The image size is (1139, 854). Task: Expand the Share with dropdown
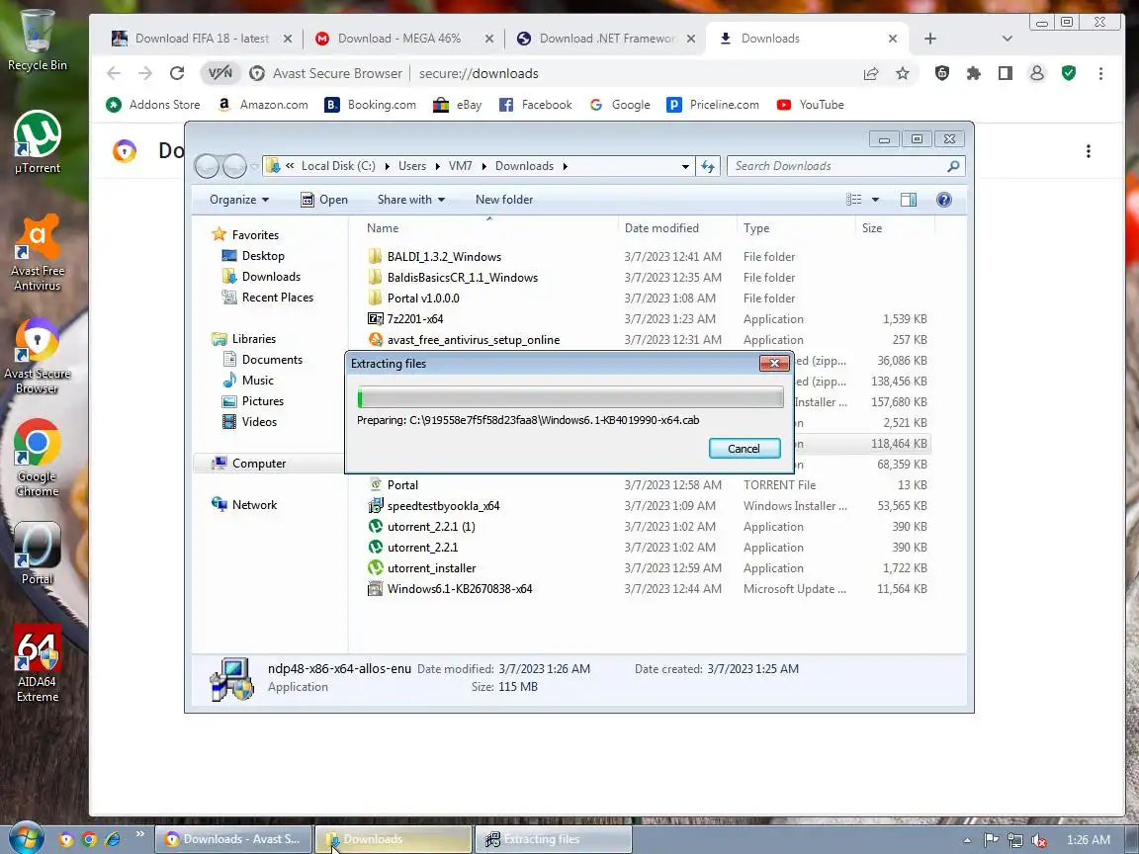tap(411, 200)
